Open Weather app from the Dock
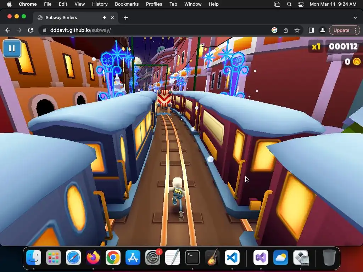Screen dimensions: 363x272 click(281, 257)
